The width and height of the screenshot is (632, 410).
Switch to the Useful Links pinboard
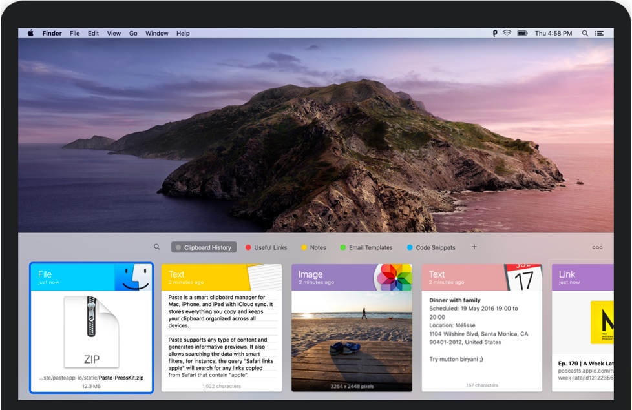pyautogui.click(x=266, y=247)
